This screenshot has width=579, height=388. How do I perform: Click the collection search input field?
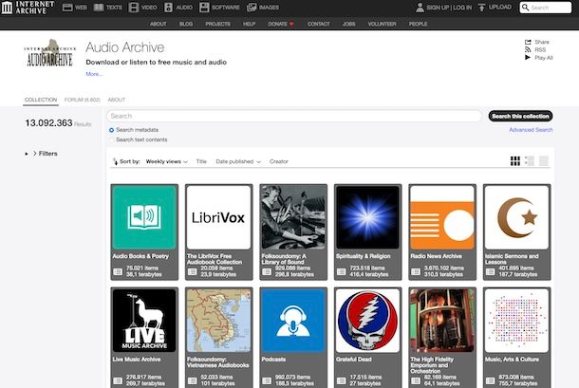coord(294,116)
